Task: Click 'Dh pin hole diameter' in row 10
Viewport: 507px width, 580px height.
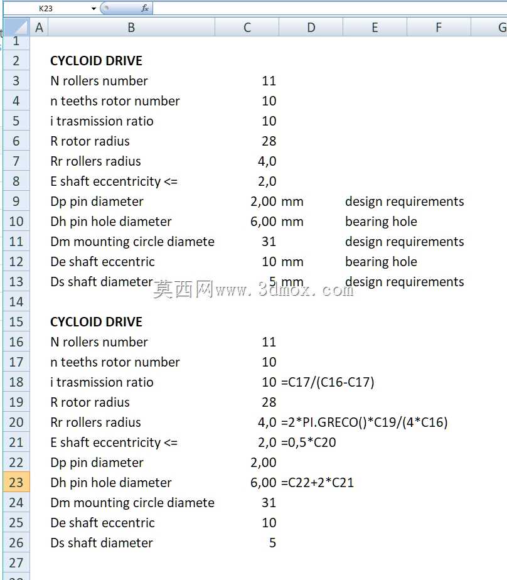Action: tap(111, 221)
